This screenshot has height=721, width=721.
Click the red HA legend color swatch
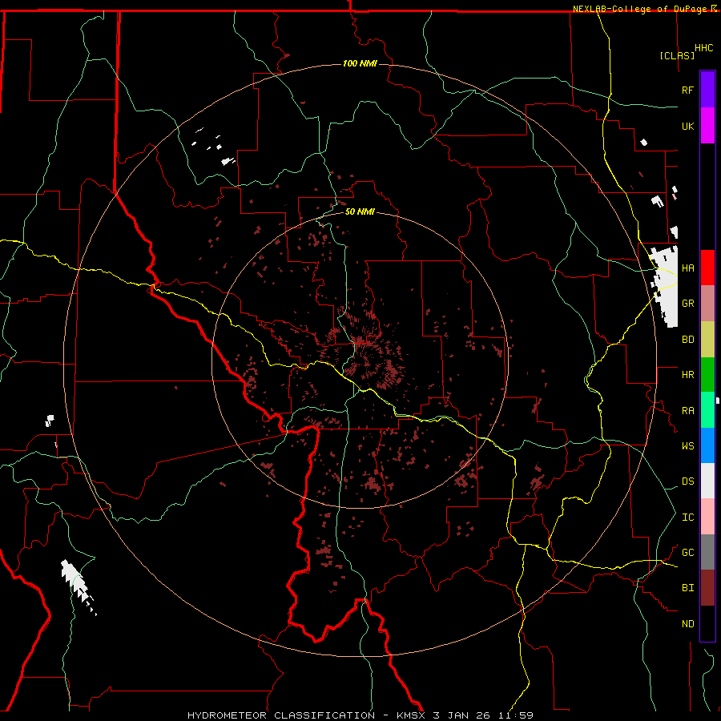707,268
